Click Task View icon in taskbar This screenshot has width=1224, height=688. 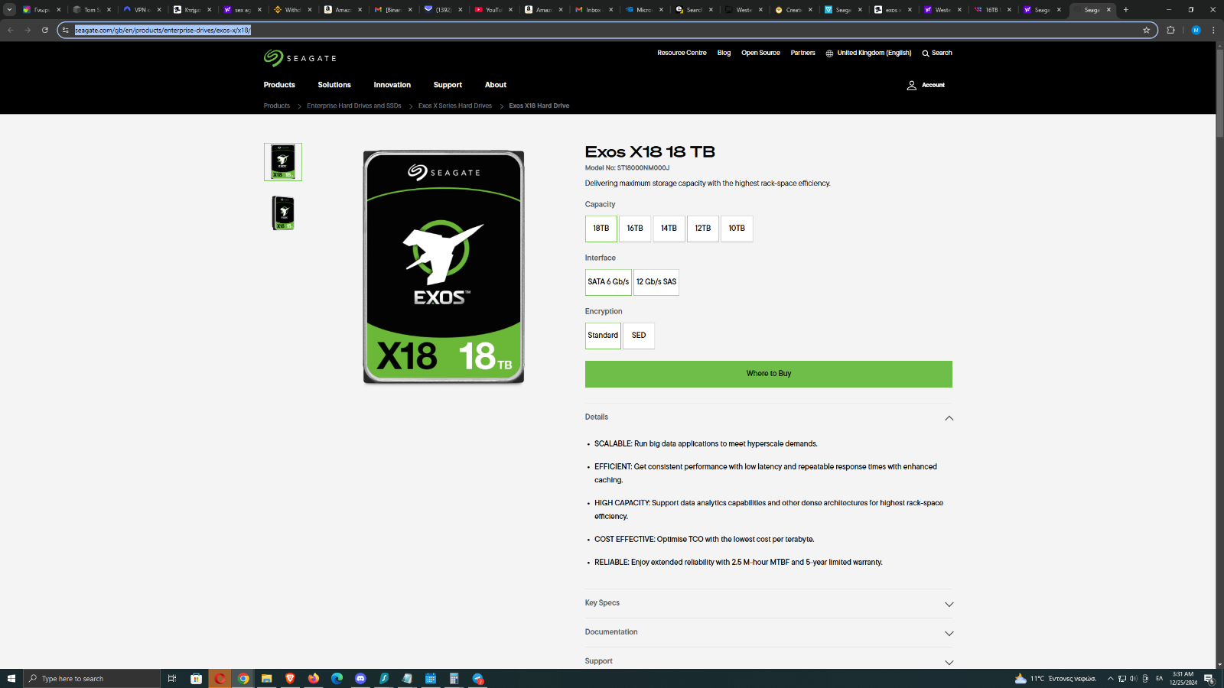[x=172, y=679]
